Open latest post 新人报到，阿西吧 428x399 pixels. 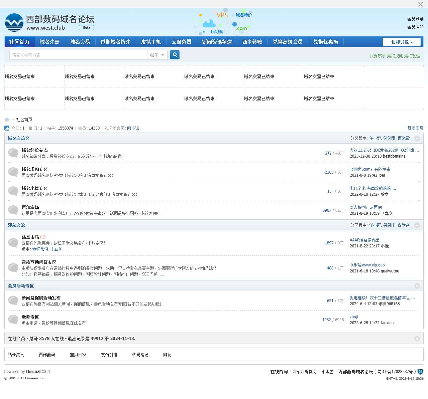tap(366, 207)
